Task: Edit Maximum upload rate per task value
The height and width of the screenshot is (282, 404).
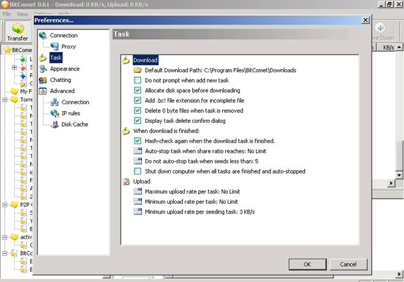Action: tap(192, 191)
